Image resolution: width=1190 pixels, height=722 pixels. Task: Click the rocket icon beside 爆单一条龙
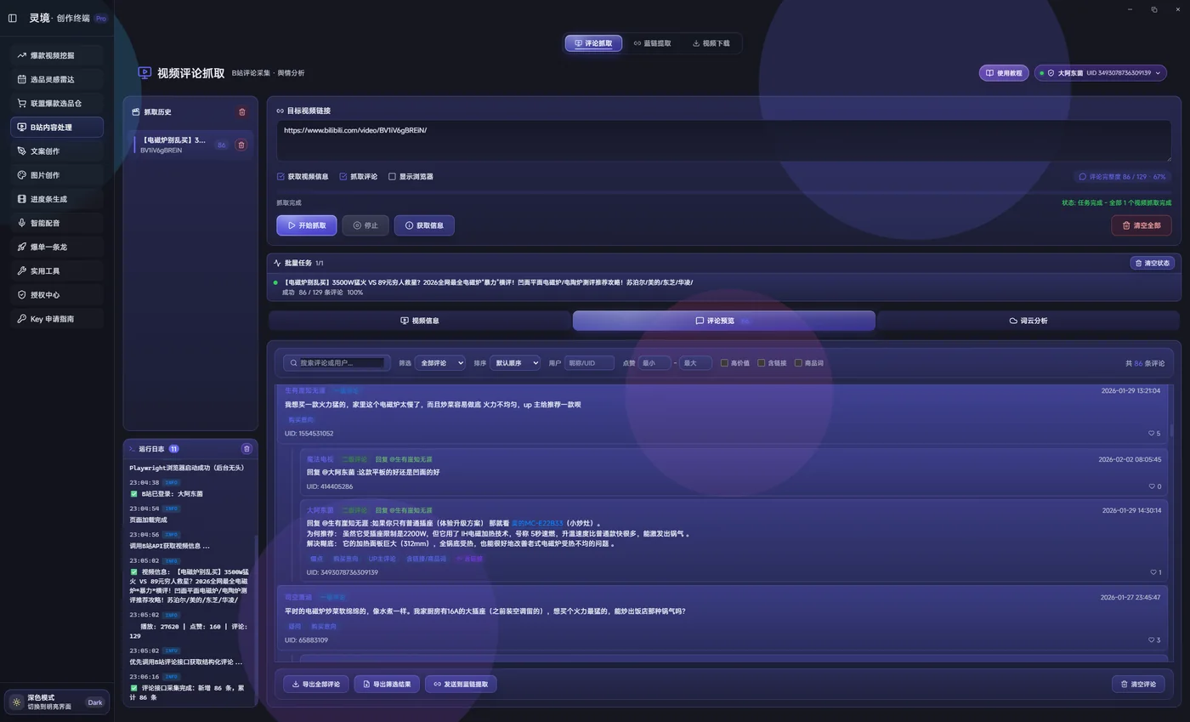(22, 247)
